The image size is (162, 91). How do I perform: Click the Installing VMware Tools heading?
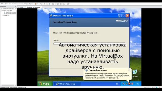click(65, 22)
